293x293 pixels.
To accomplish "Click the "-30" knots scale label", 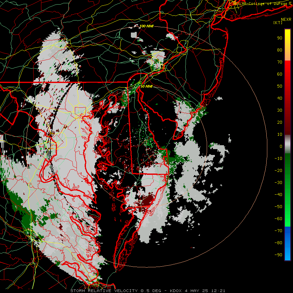I will pyautogui.click(x=278, y=183).
